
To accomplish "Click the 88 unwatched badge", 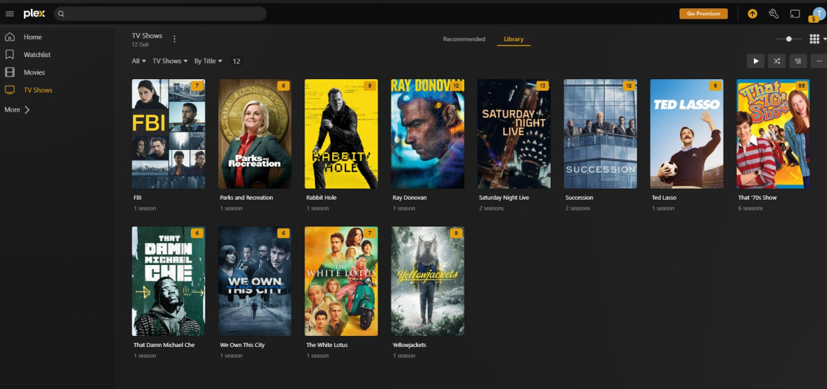I will tap(801, 86).
